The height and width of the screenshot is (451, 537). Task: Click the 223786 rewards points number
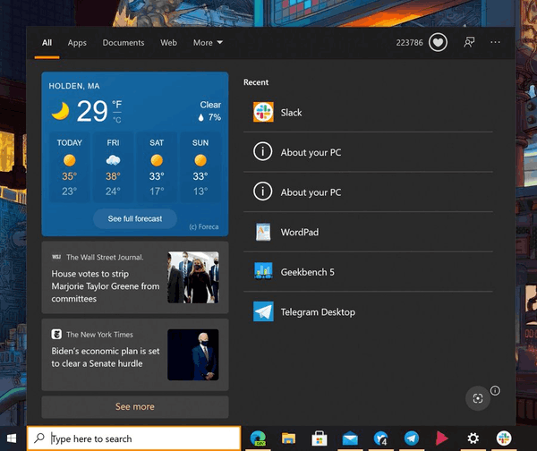coord(409,43)
